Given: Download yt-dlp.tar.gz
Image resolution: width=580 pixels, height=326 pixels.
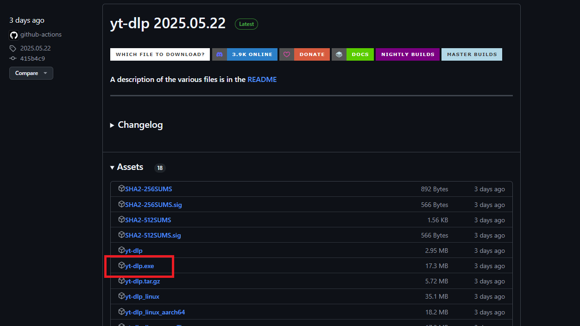Looking at the screenshot, I should [142, 281].
